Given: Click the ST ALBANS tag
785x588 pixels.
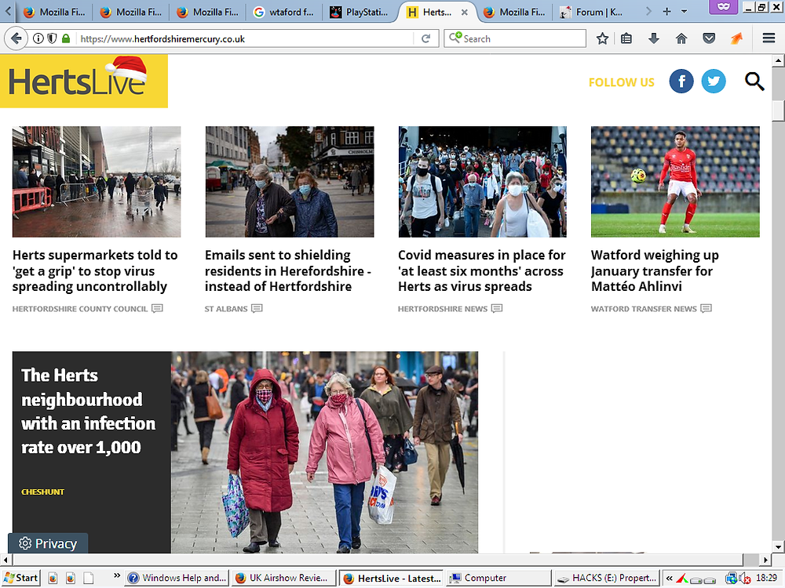Looking at the screenshot, I should pyautogui.click(x=226, y=309).
